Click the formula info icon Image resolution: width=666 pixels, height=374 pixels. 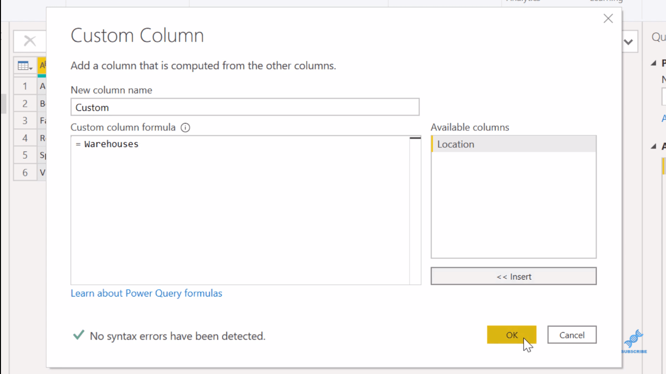tap(185, 128)
